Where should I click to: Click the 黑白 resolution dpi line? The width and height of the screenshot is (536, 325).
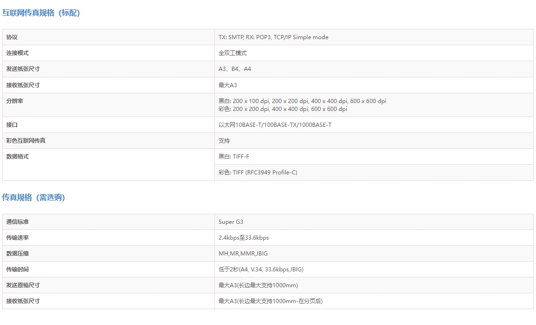pyautogui.click(x=302, y=101)
